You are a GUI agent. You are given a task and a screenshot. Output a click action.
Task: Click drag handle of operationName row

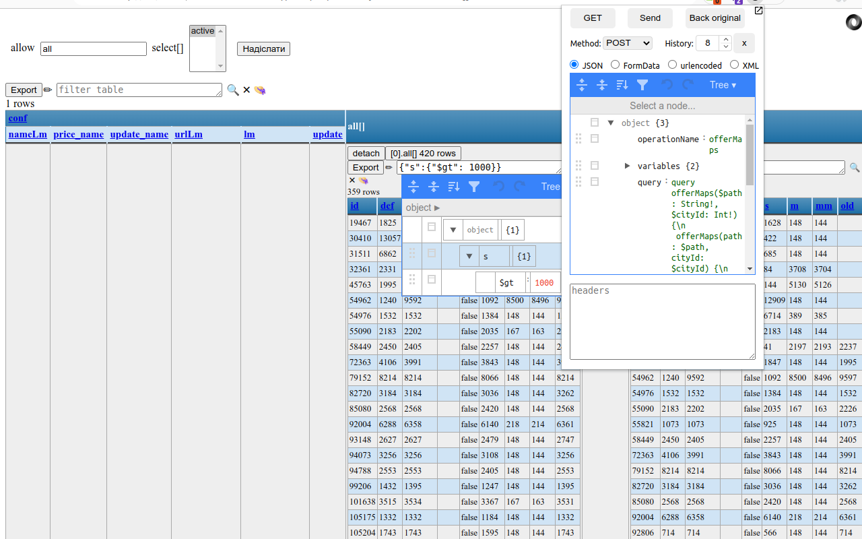pos(578,139)
